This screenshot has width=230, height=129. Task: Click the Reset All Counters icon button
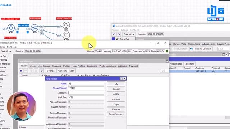point(201,49)
